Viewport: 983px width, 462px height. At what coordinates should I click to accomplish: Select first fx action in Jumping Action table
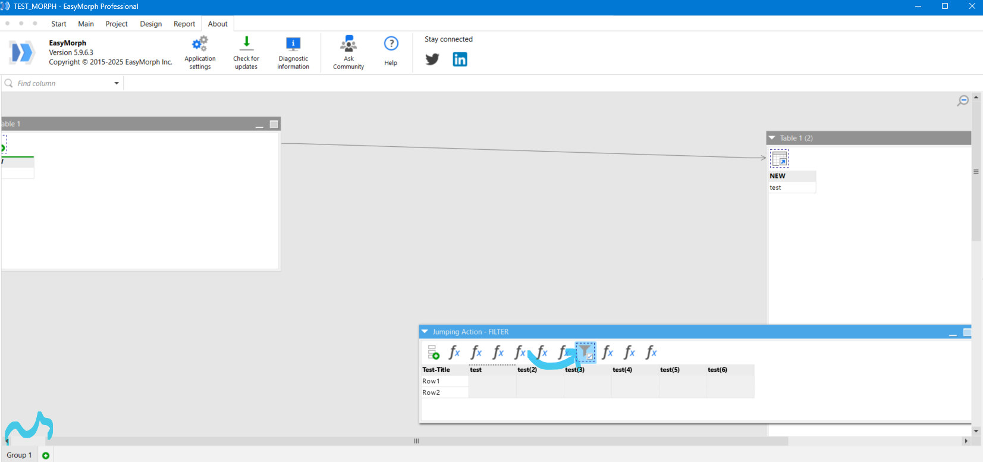pyautogui.click(x=454, y=353)
